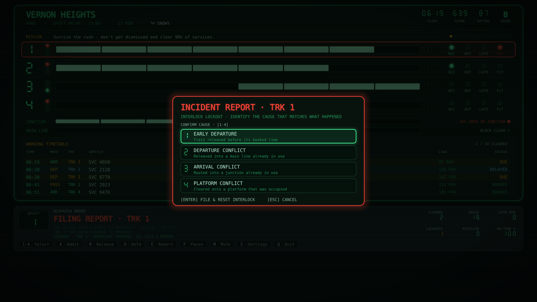
Task: Select track 2 number
Action: [30, 68]
